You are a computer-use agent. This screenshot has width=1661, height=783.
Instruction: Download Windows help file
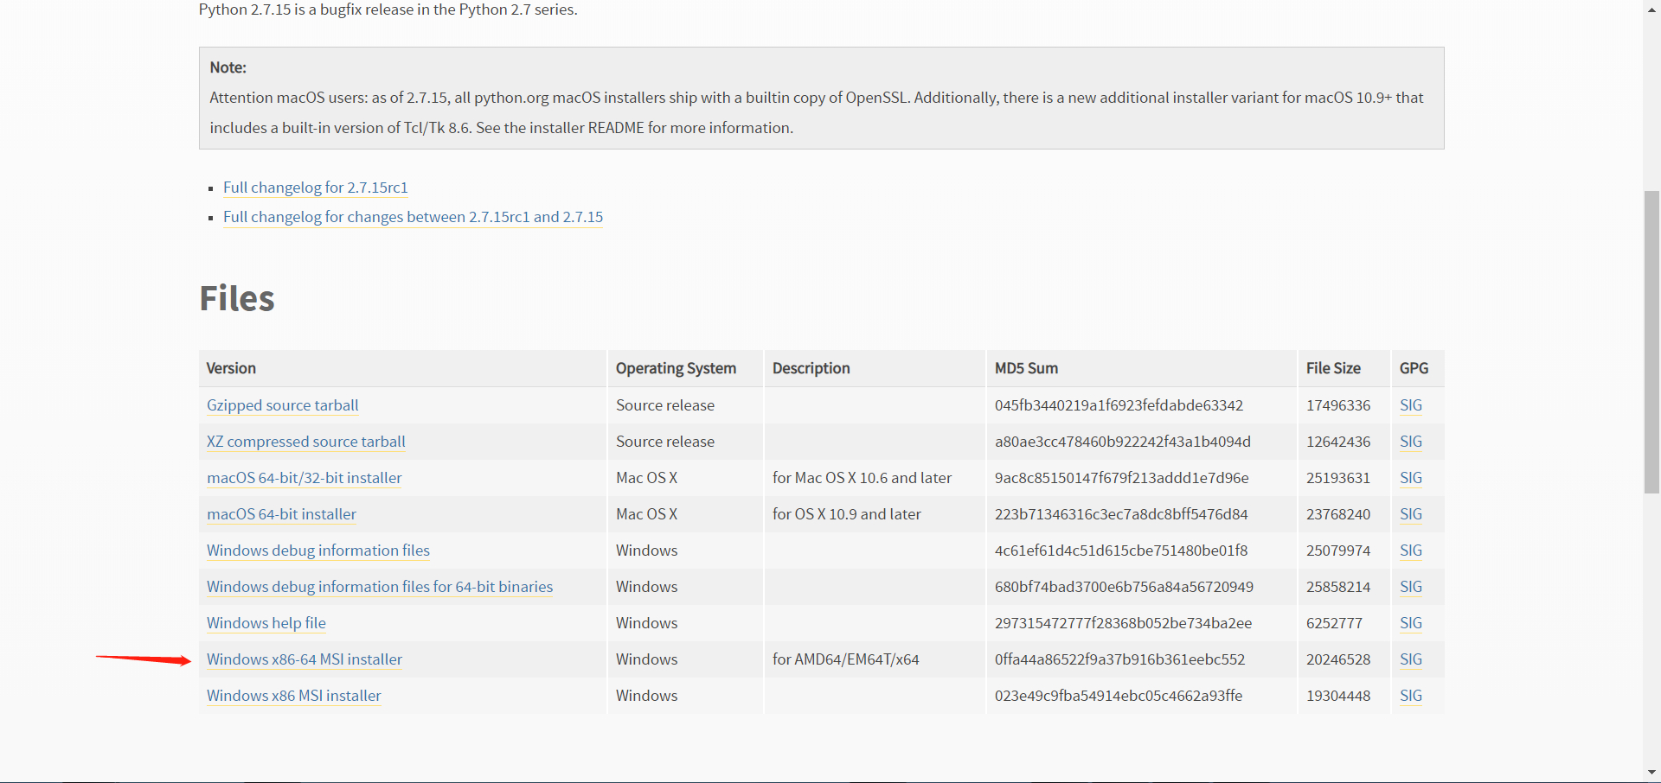coord(266,623)
